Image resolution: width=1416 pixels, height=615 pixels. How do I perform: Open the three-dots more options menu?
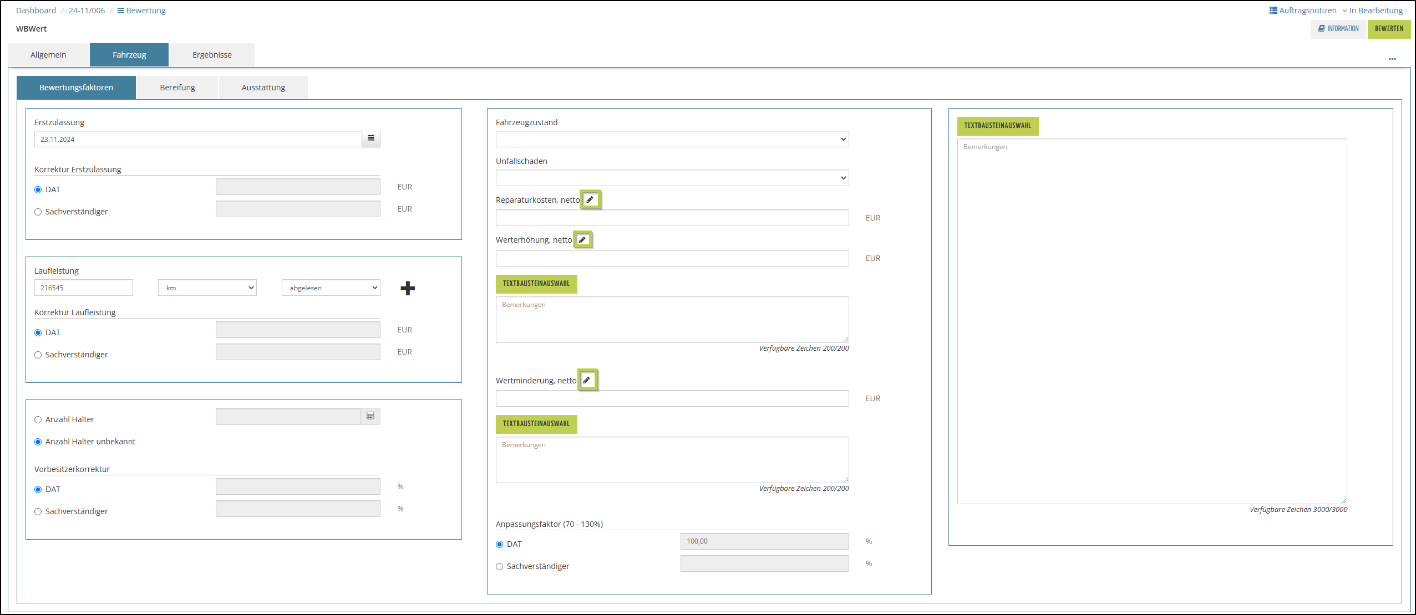coord(1392,59)
